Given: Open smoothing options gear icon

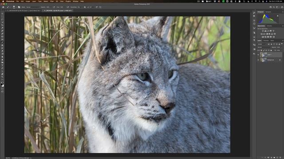Looking at the screenshot, I should [x=85, y=7].
